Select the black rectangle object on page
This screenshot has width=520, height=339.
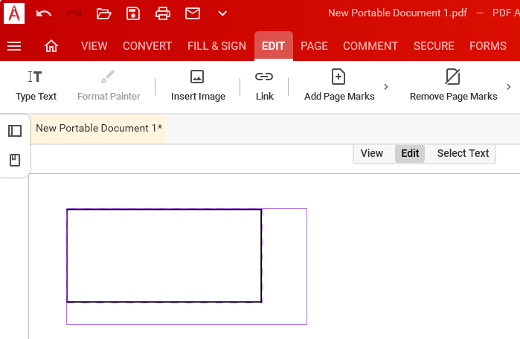(164, 256)
